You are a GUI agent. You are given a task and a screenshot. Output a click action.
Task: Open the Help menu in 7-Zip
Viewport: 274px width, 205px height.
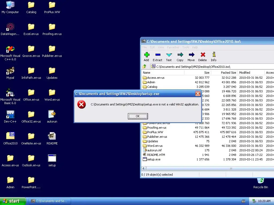(195, 47)
